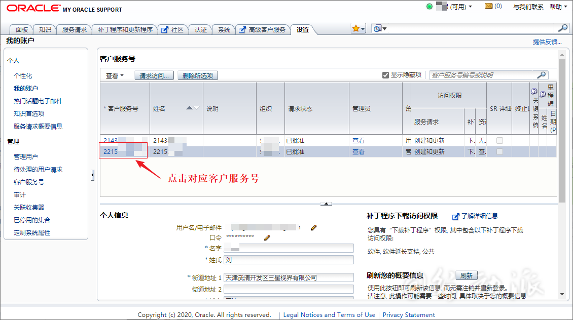573x320 pixels.
Task: Open 热门话题电子邮件 in the sidebar
Action: pos(38,101)
